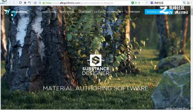Viewport: 193px width, 110px height.
Task: Click the 'Art by Matthew Moult' credit text
Action: pos(177,108)
